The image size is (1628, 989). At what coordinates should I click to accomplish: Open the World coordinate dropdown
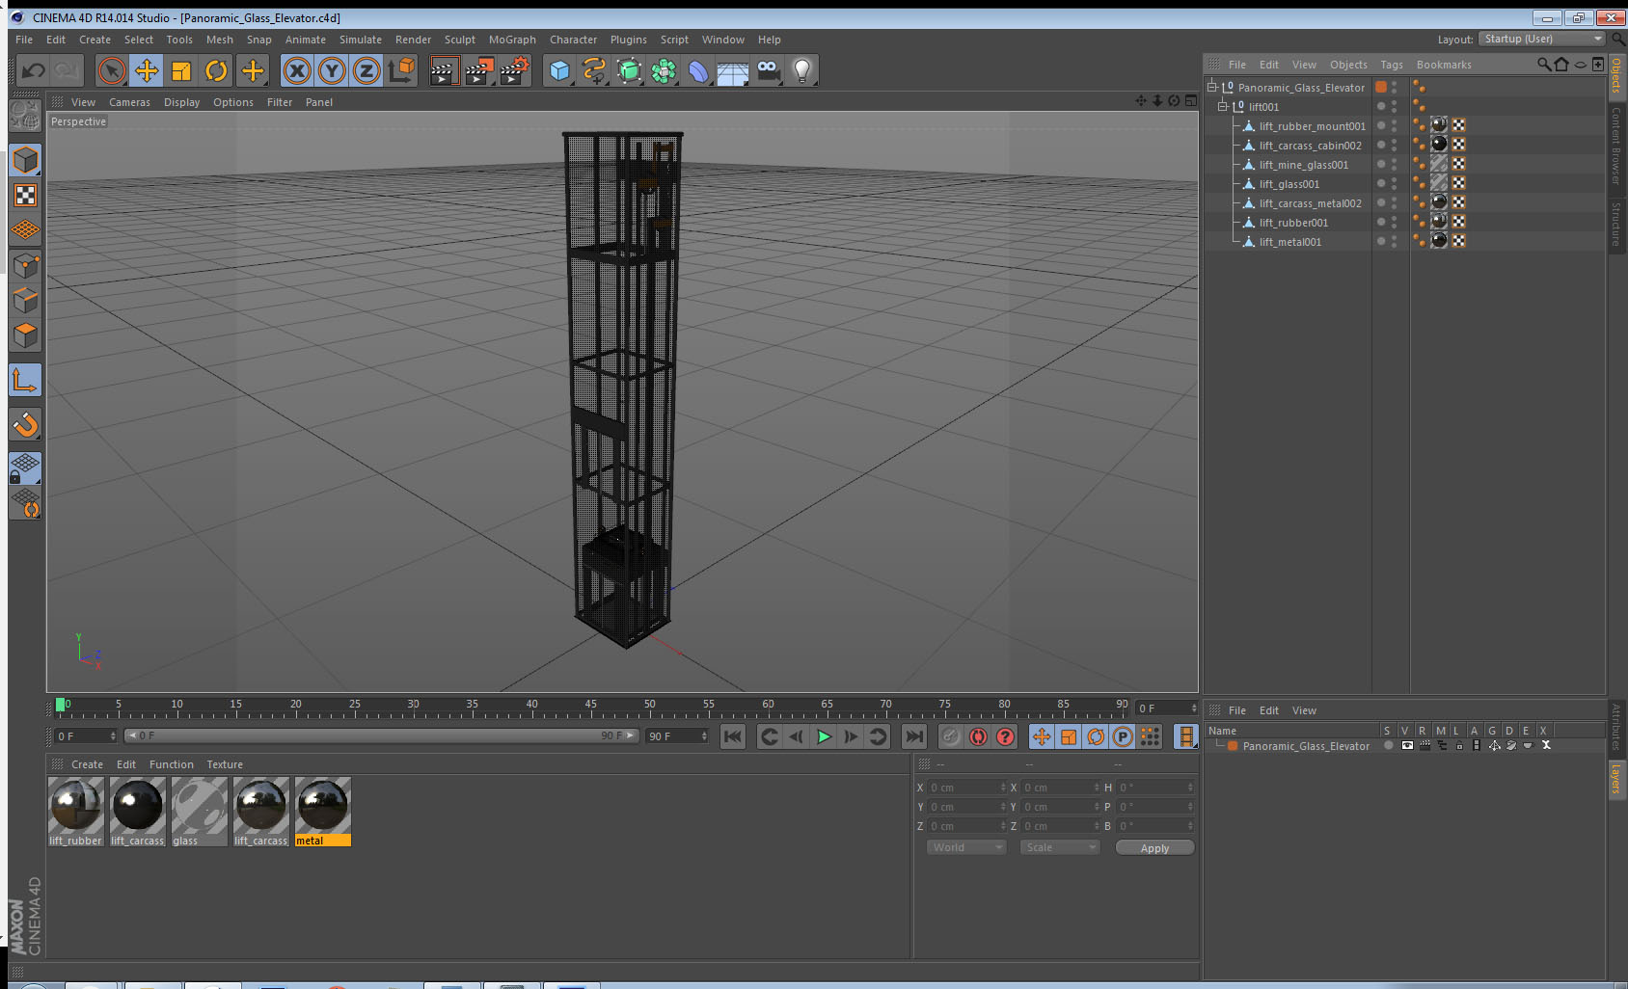pyautogui.click(x=966, y=847)
